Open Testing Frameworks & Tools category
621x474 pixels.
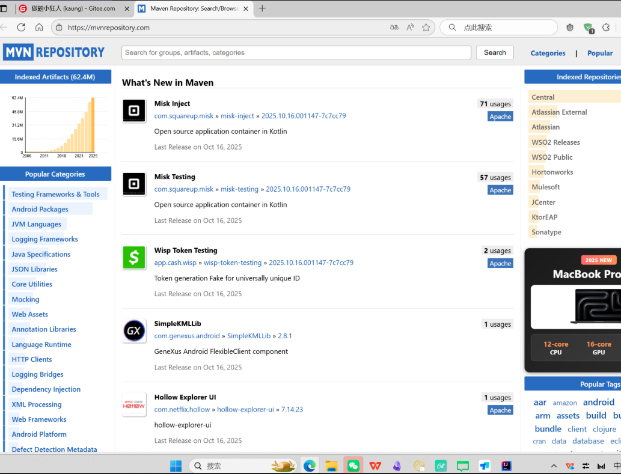[x=55, y=194]
